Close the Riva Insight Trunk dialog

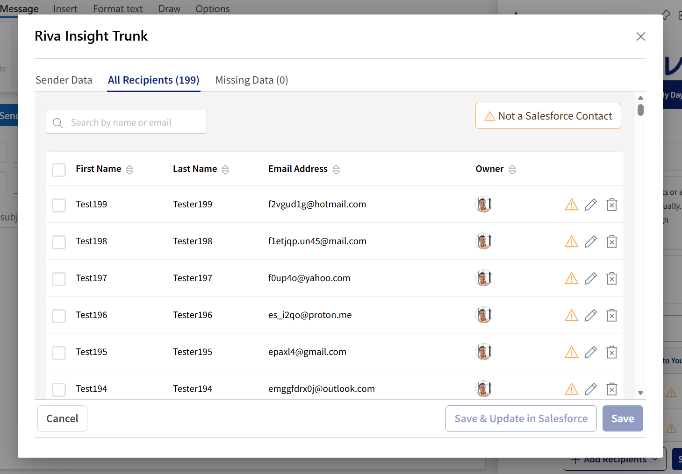[641, 36]
